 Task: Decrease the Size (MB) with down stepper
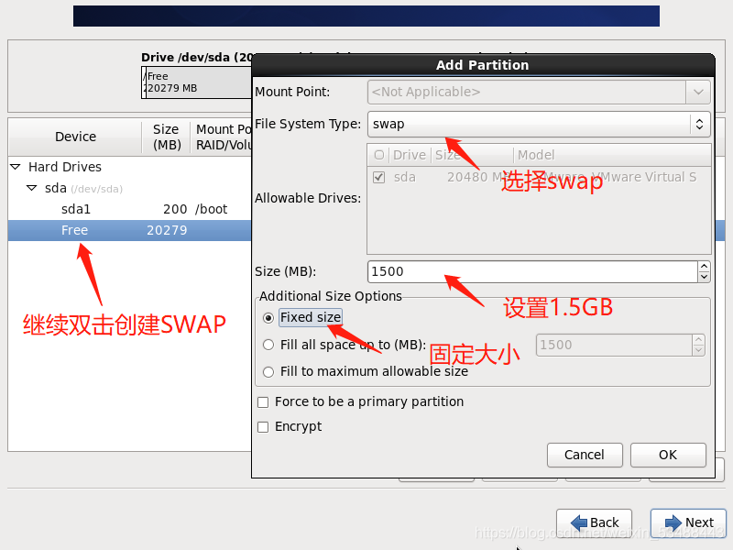(x=704, y=277)
